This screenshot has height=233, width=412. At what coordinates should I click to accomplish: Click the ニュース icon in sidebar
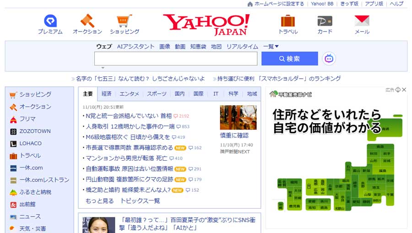click(x=13, y=217)
